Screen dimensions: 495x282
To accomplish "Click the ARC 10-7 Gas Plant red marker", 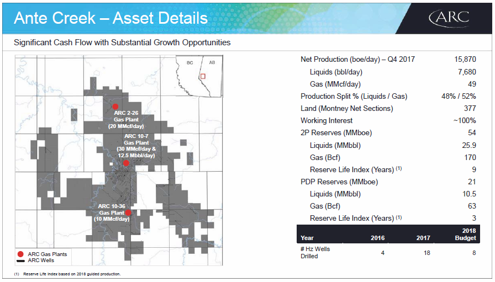I will [x=126, y=163].
